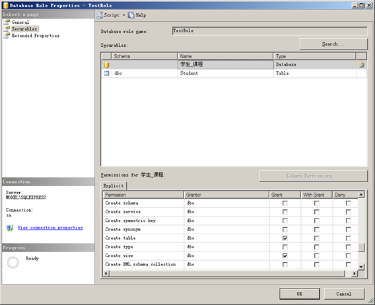This screenshot has height=305, width=375.
Task: Click permissions horizontal scroll left arrow
Action: click(x=106, y=273)
